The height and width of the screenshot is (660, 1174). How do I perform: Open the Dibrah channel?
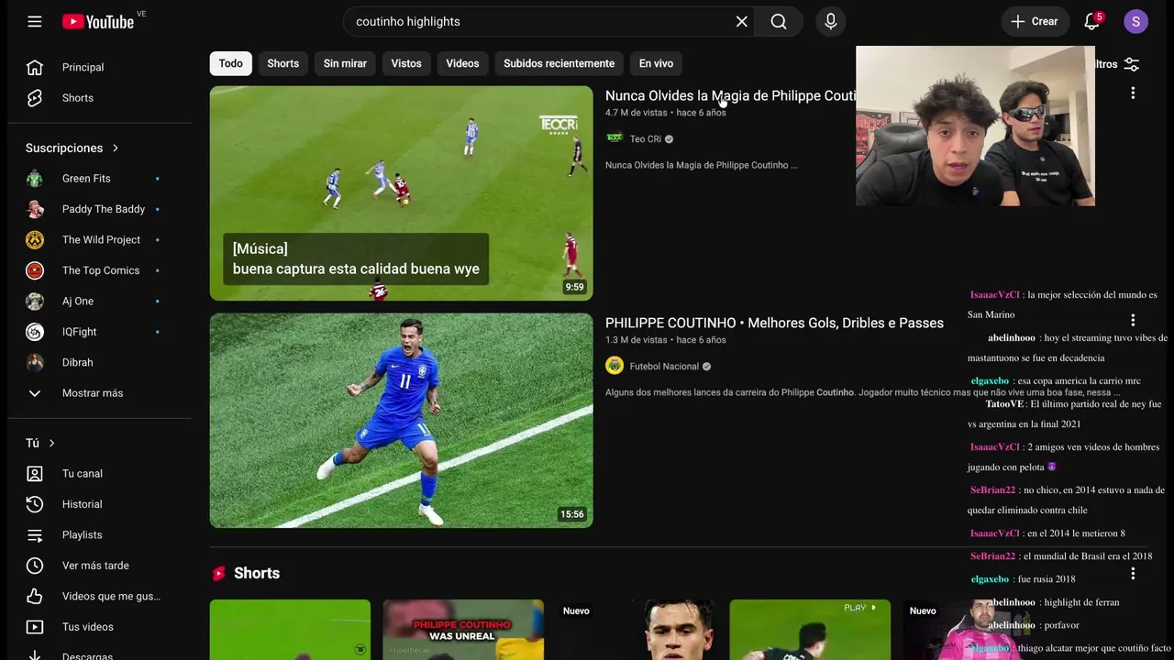coord(99,362)
